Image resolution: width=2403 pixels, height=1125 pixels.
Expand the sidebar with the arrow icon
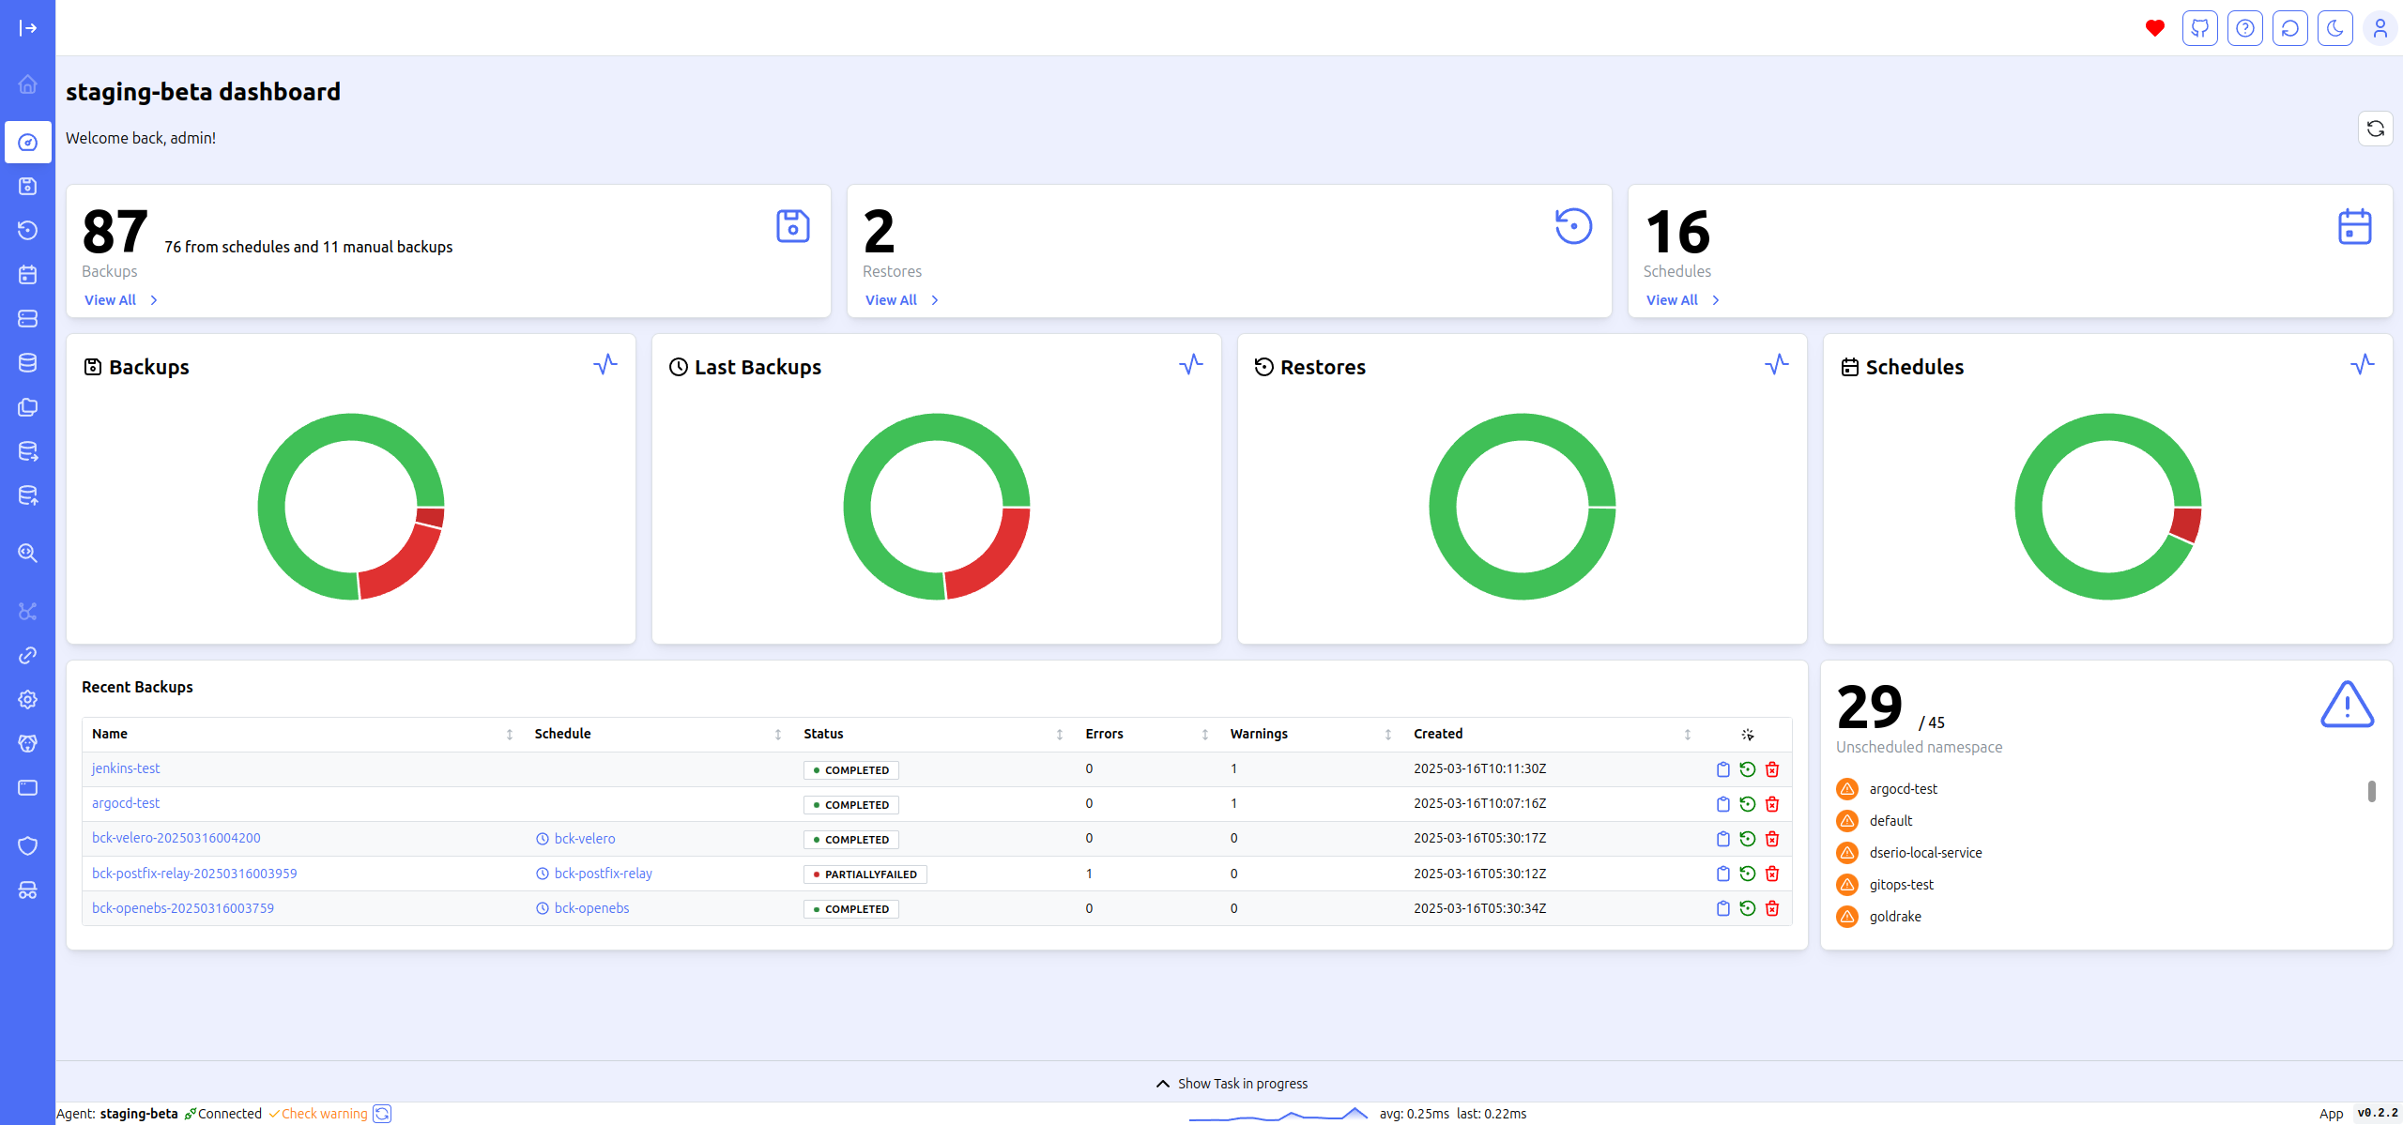coord(28,28)
